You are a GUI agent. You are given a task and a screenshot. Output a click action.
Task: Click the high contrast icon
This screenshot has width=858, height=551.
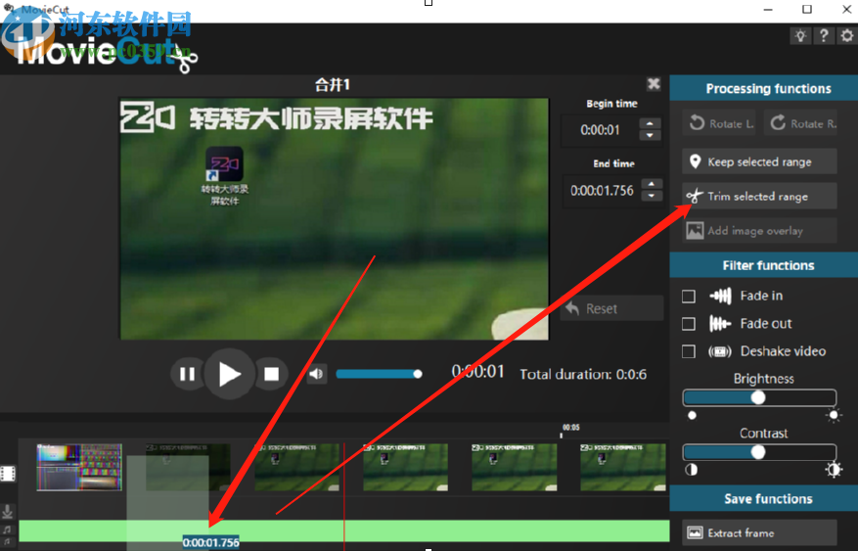coord(834,470)
